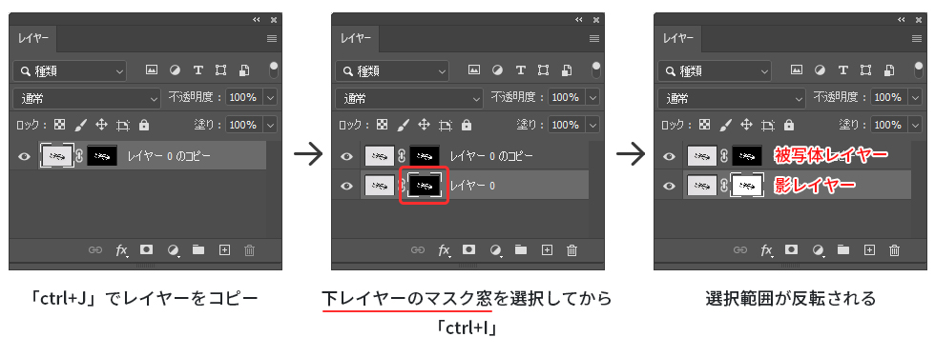
Task: Create new layer in middle panel
Action: (547, 250)
